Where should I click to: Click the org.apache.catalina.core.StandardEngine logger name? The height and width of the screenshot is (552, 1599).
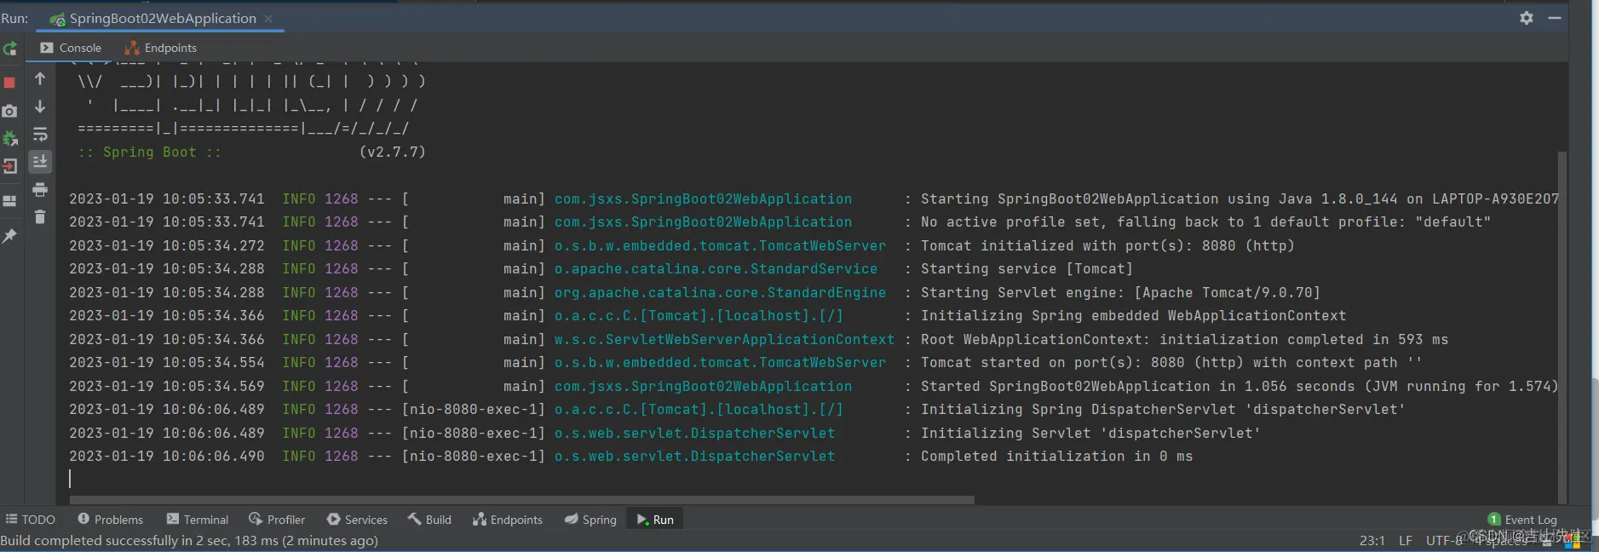pos(720,292)
